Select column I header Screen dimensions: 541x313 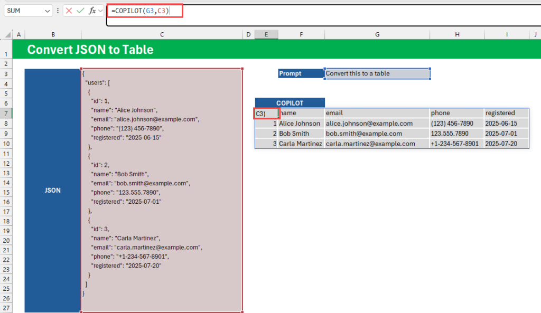click(x=507, y=34)
